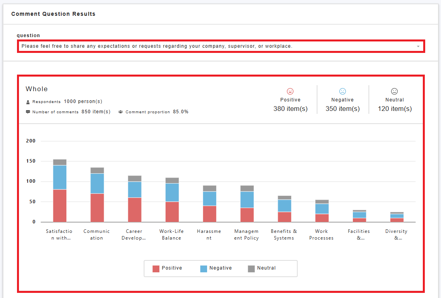Click the Benefits & Systems red bar segment
The image size is (441, 298).
coord(285,217)
